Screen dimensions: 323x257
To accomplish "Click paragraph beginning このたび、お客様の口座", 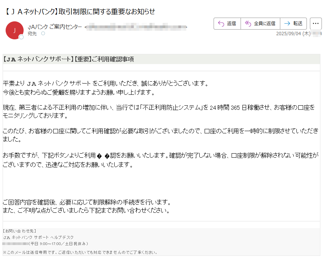I will (161, 135).
